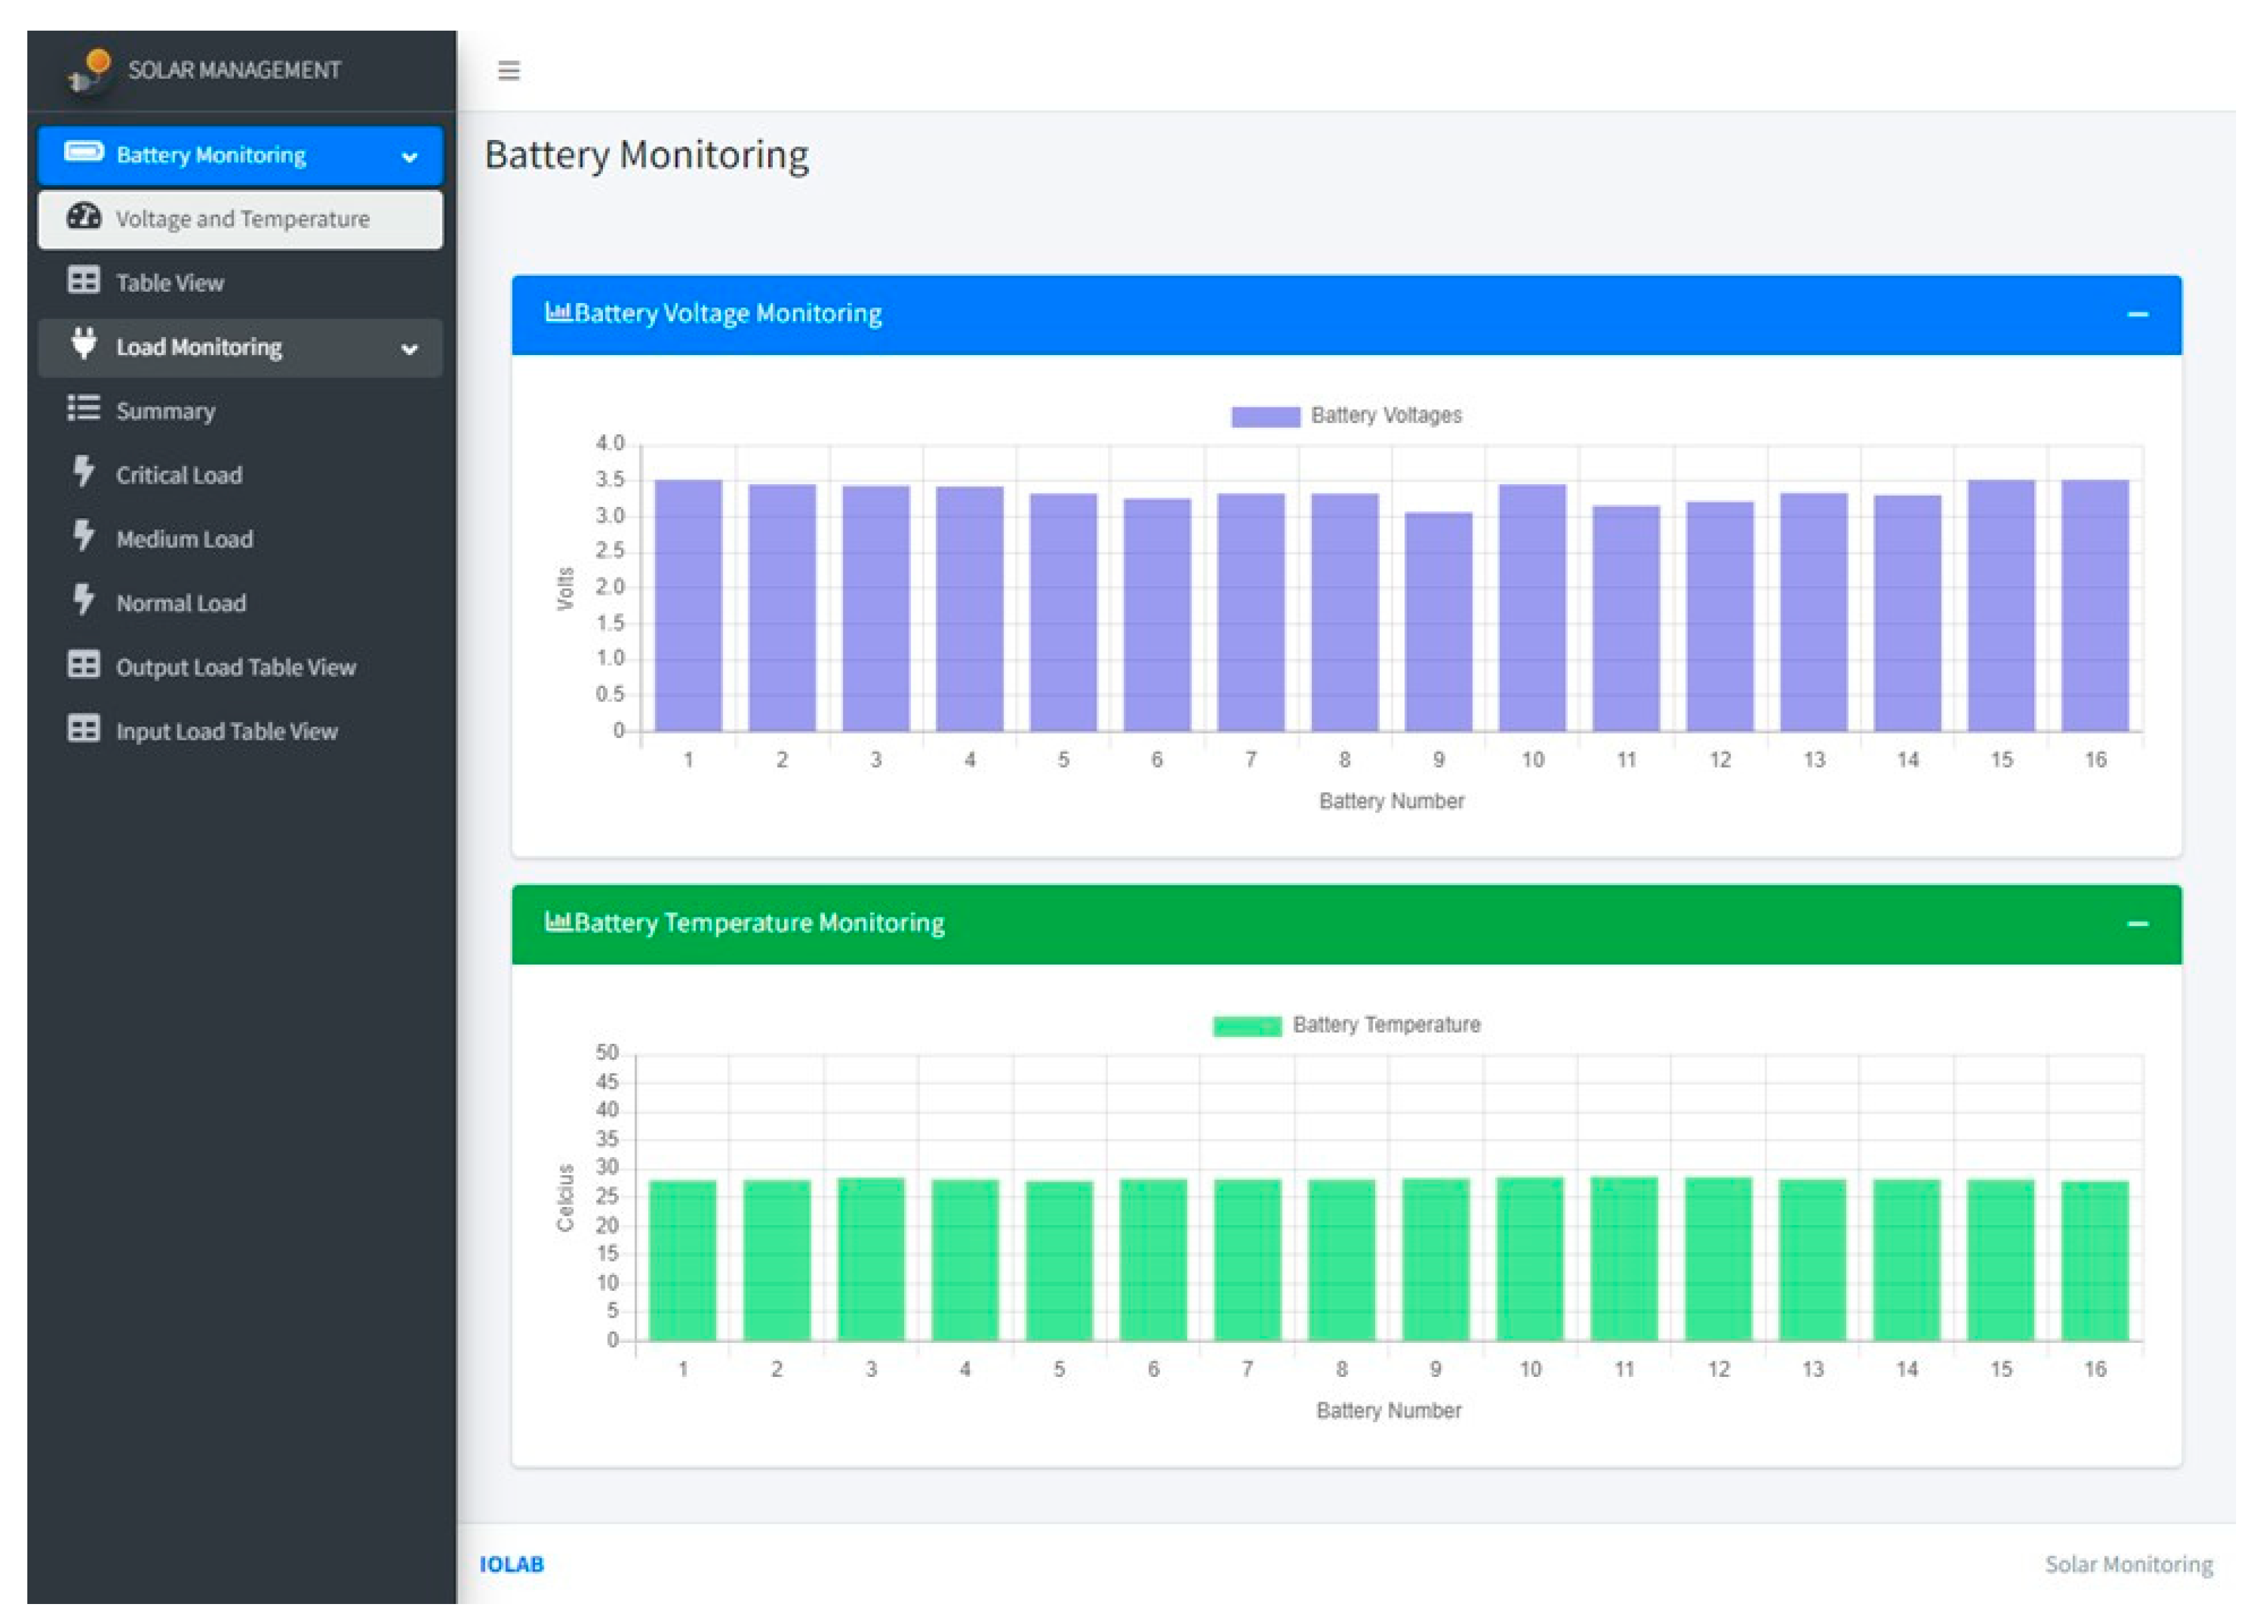The image size is (2268, 1624).
Task: Collapse the Battery Temperature Monitoring card
Action: [2138, 923]
